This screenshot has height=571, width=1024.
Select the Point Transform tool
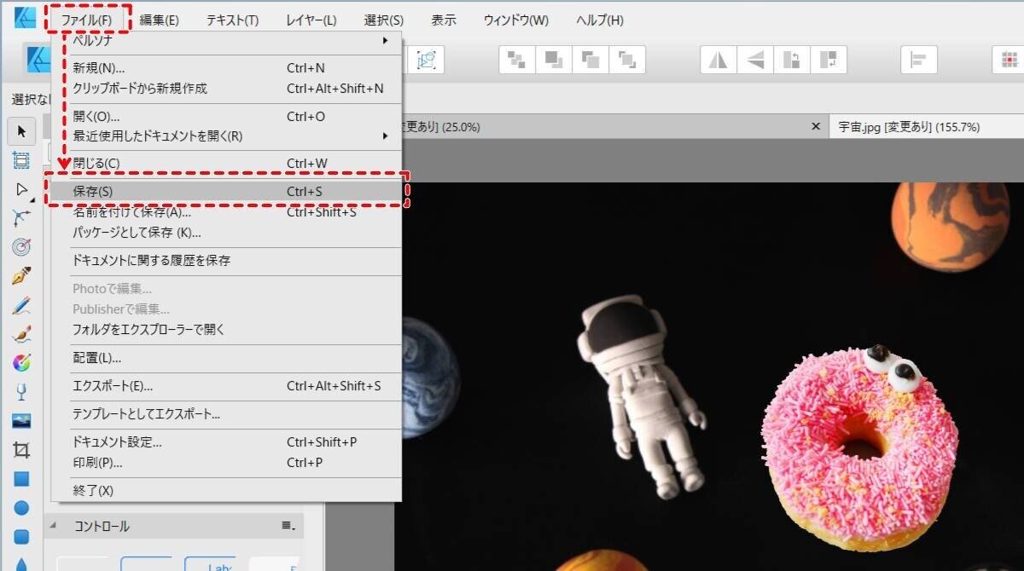point(21,218)
